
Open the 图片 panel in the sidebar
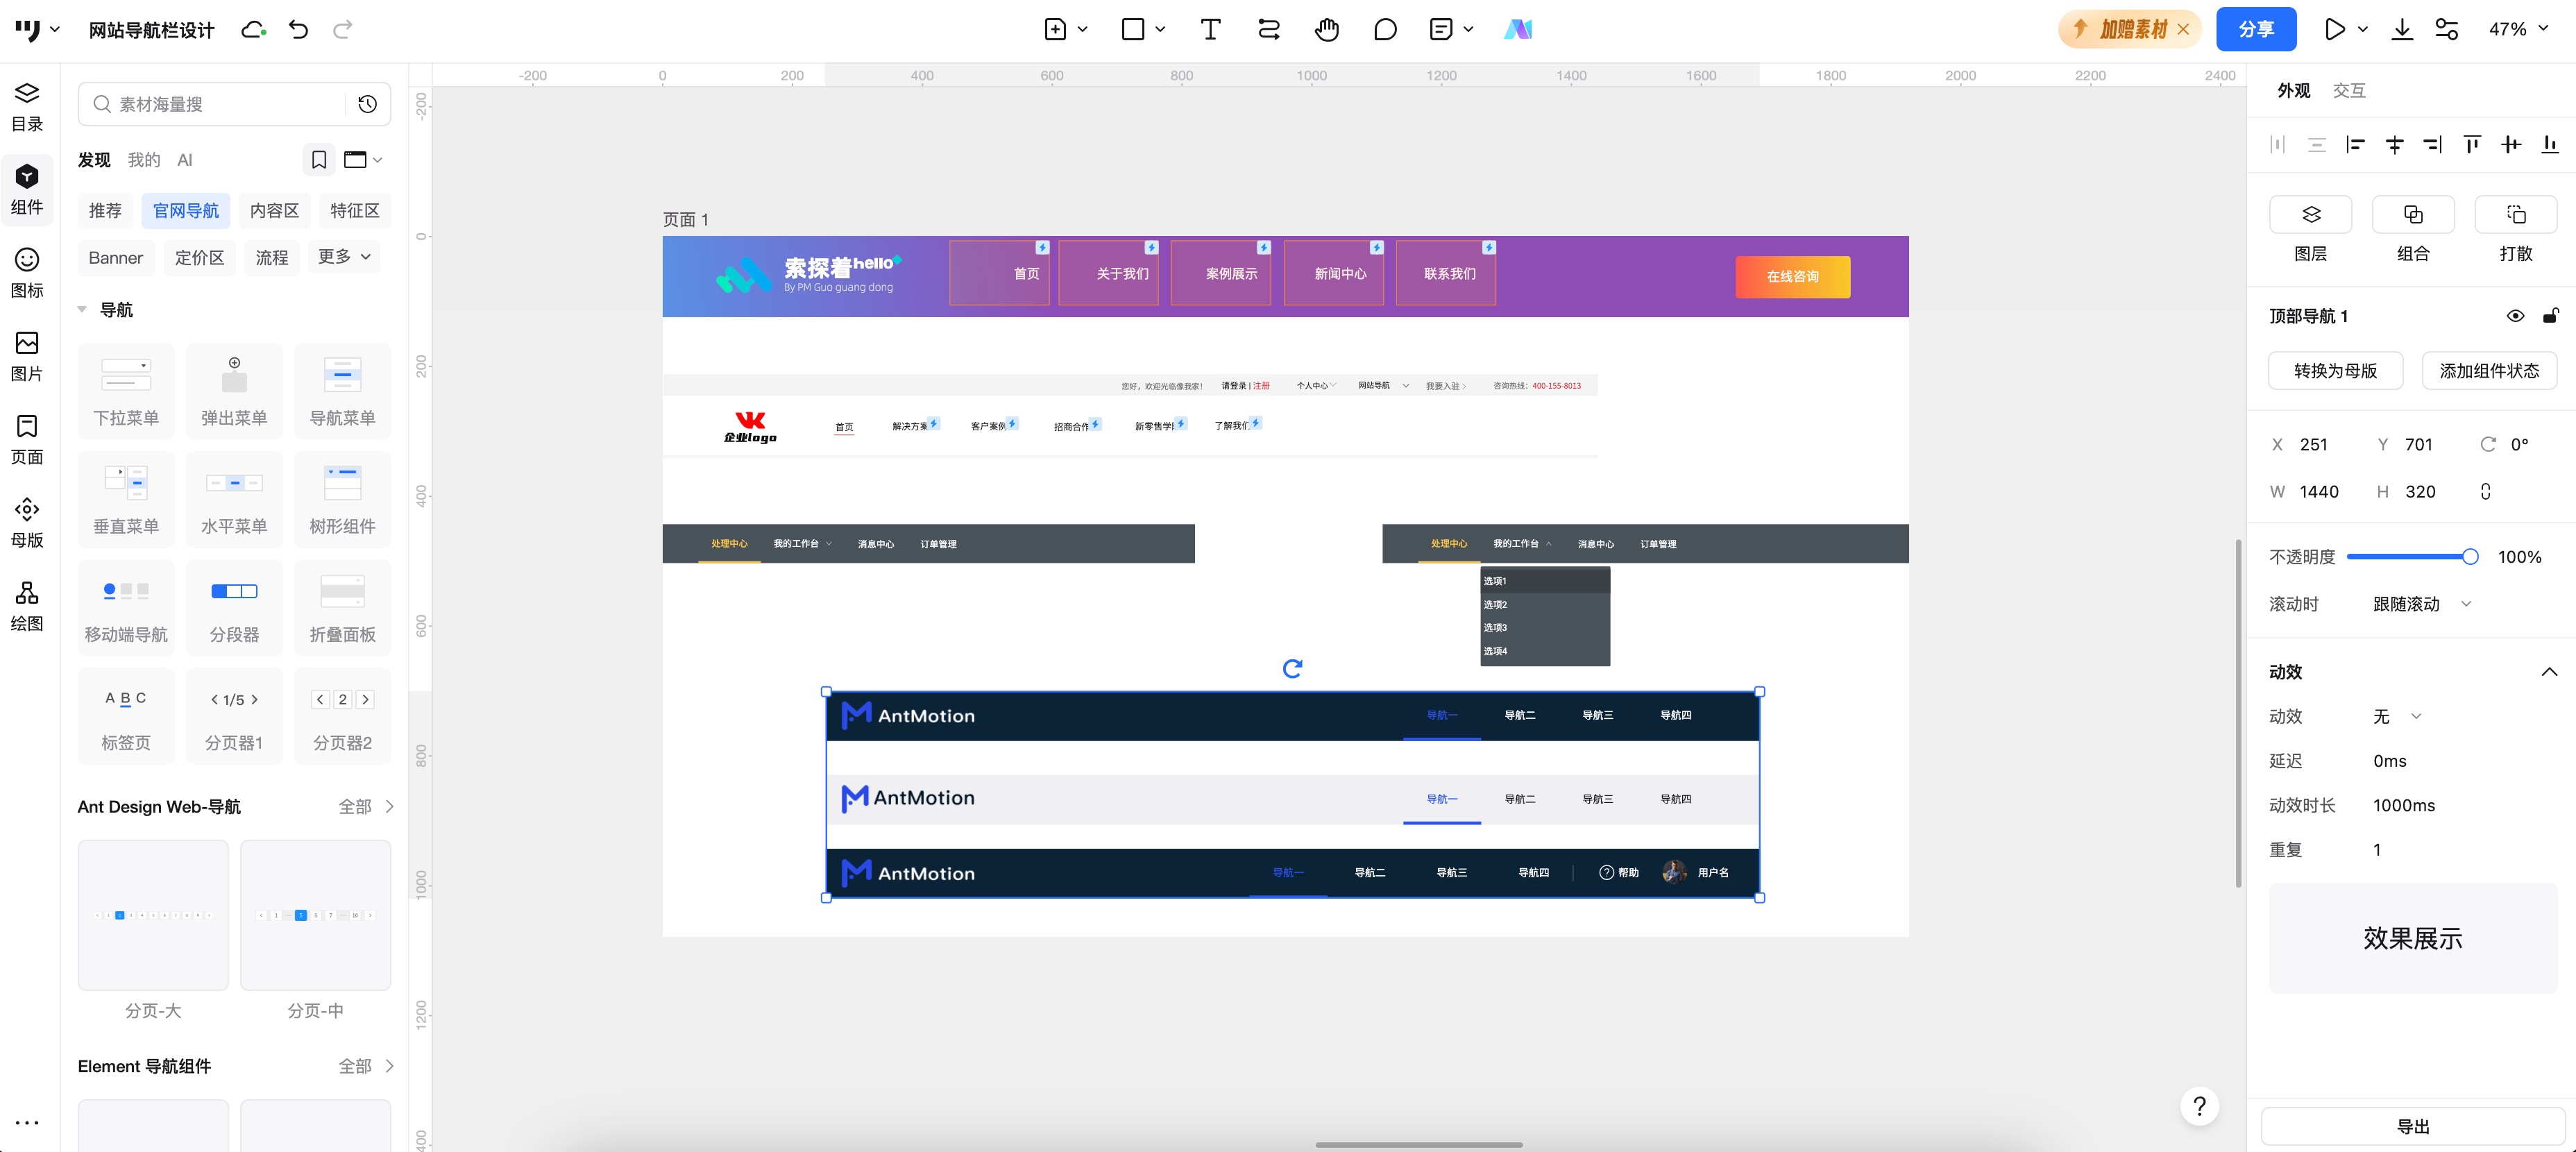pos(27,356)
